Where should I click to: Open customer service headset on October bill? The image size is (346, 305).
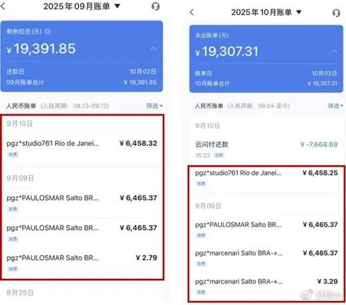[x=336, y=13]
